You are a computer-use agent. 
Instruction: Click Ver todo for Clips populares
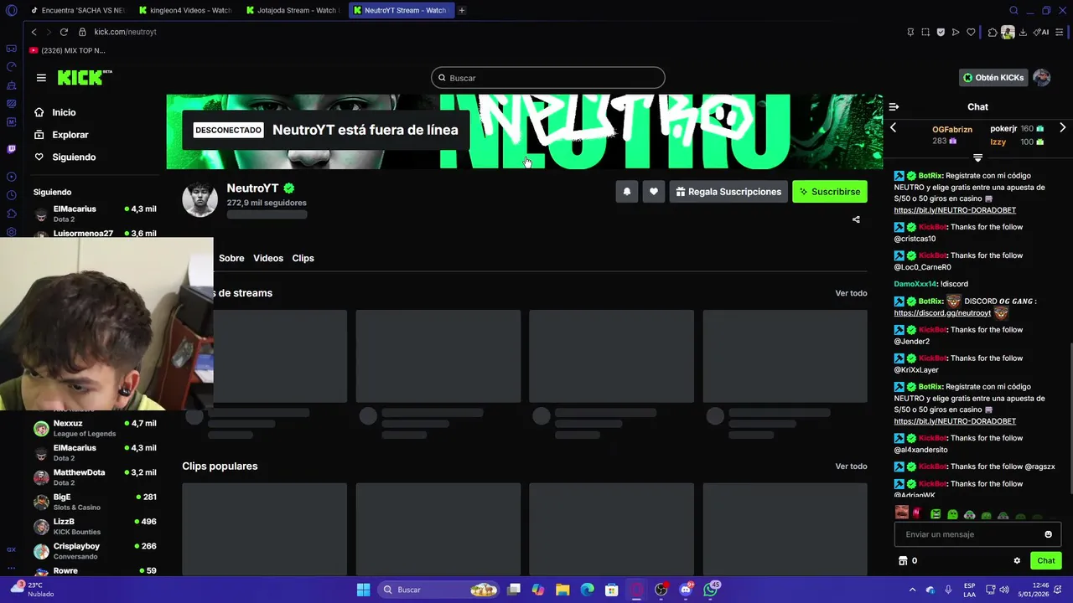(x=851, y=466)
